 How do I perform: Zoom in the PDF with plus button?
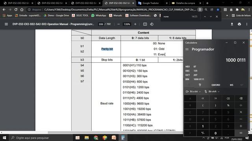(x=135, y=24)
